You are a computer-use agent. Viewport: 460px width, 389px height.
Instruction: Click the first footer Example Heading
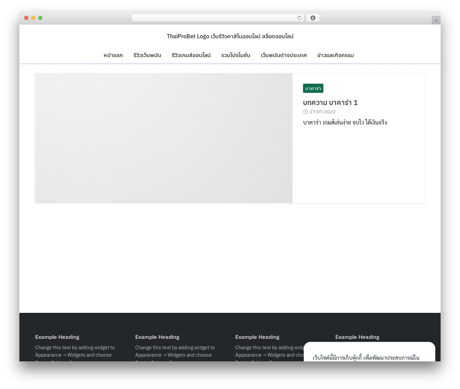[x=57, y=337]
